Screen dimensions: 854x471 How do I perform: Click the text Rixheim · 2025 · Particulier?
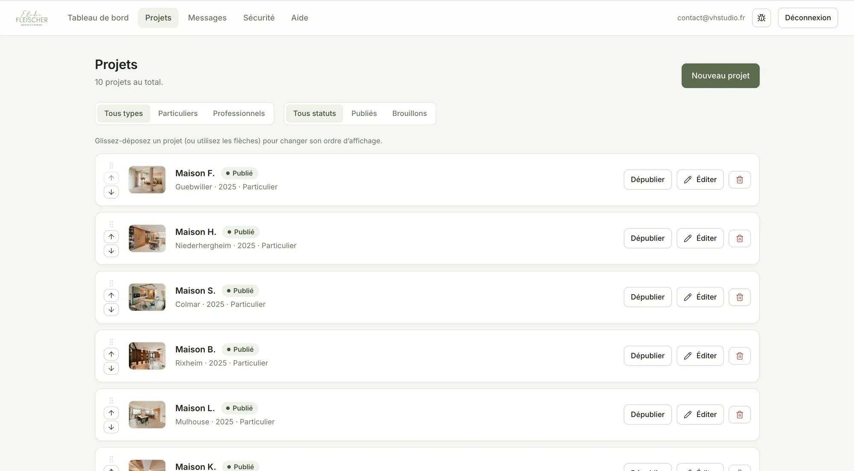coord(222,363)
